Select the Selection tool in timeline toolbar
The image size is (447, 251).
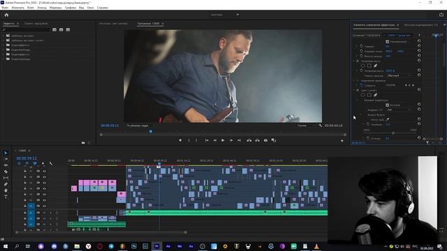point(6,153)
